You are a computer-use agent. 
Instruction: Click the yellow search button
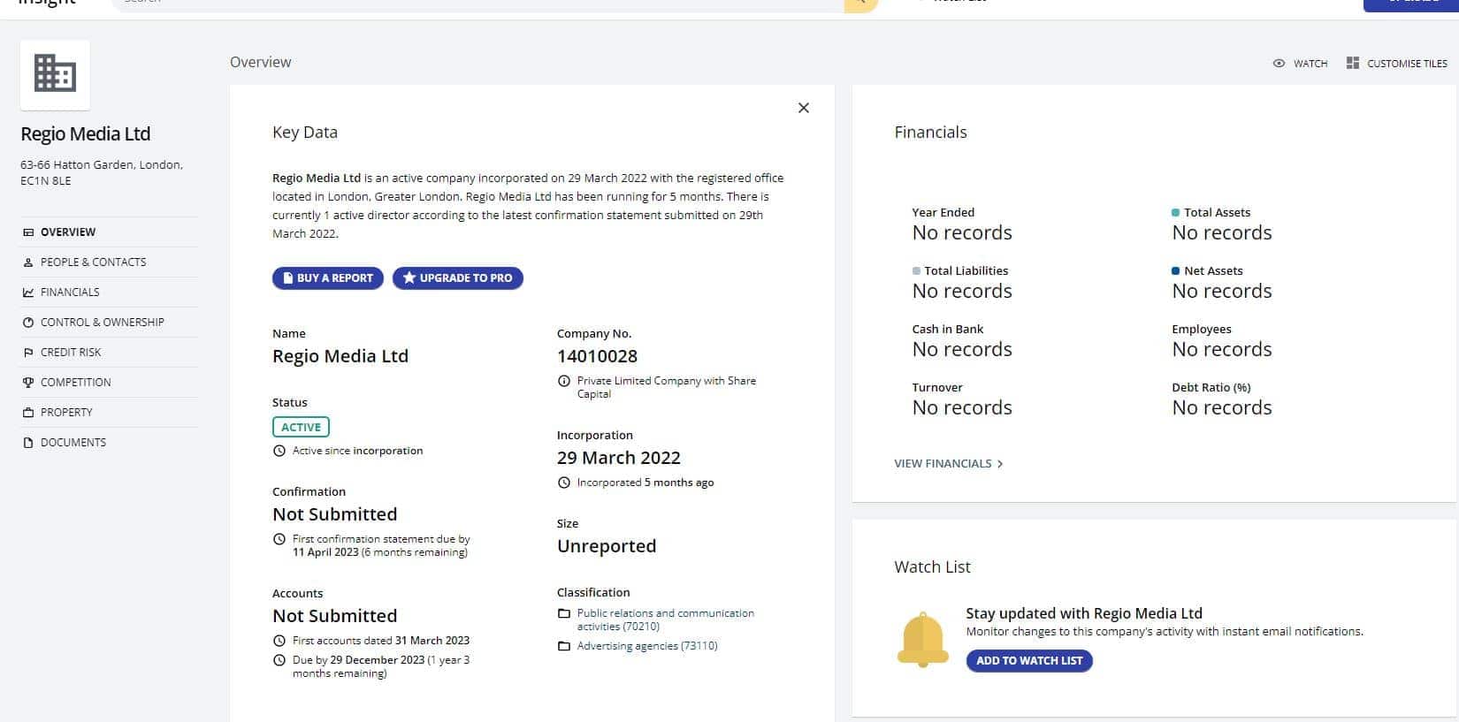pos(860,4)
